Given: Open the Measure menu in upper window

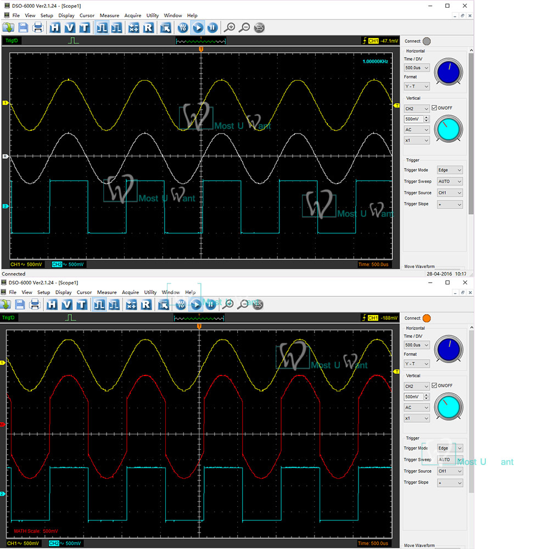Looking at the screenshot, I should [x=109, y=15].
